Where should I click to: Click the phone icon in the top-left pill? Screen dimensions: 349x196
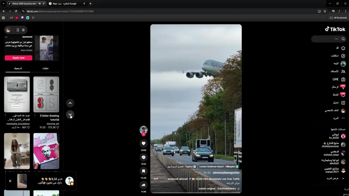pos(18,30)
